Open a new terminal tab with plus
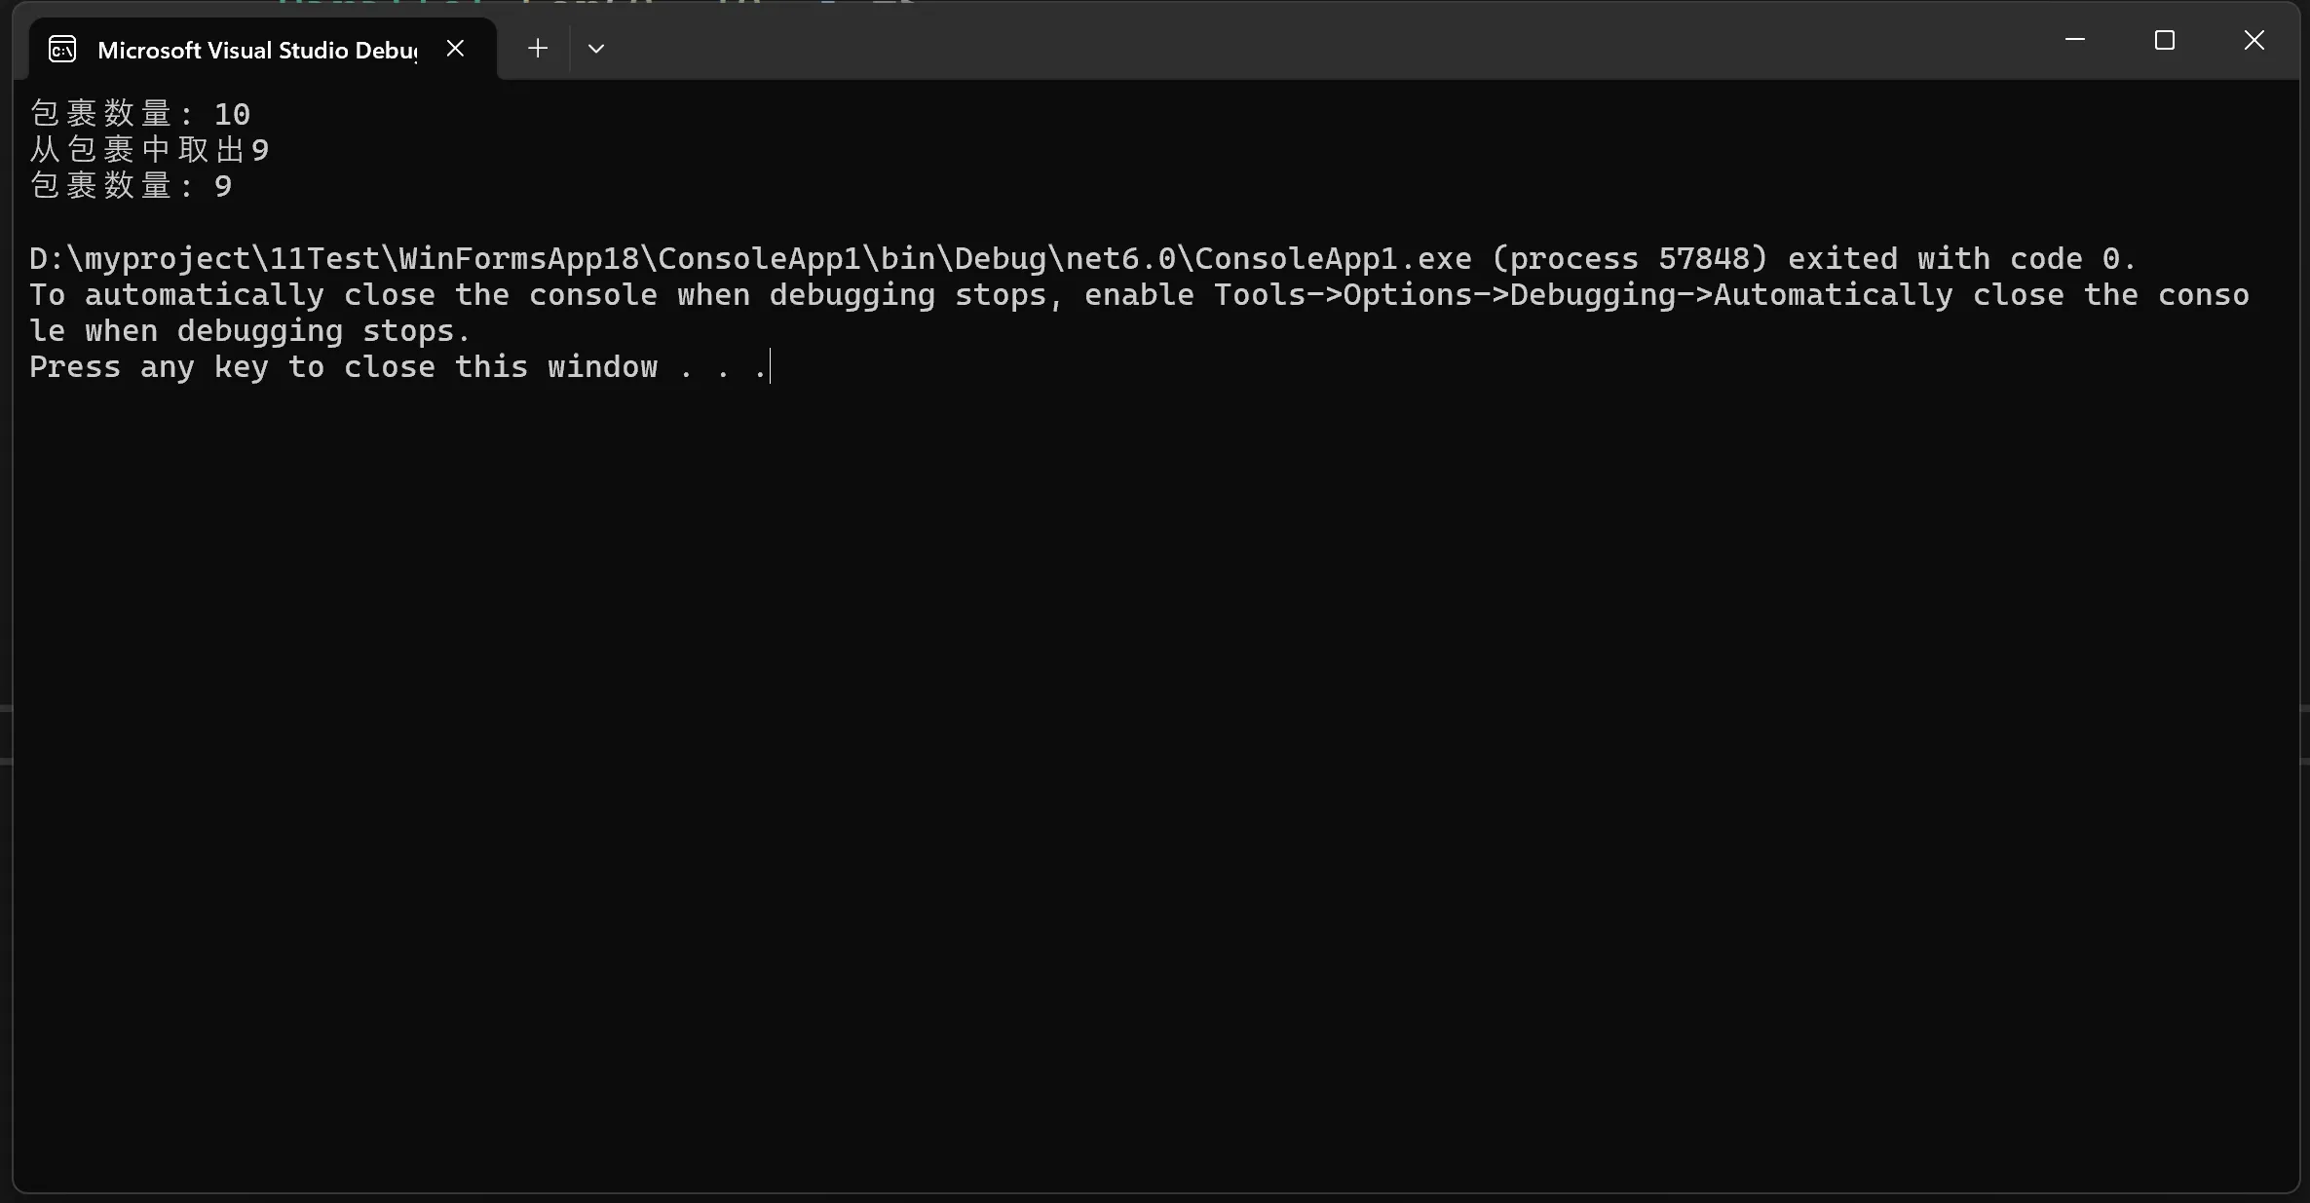This screenshot has width=2310, height=1203. point(537,48)
